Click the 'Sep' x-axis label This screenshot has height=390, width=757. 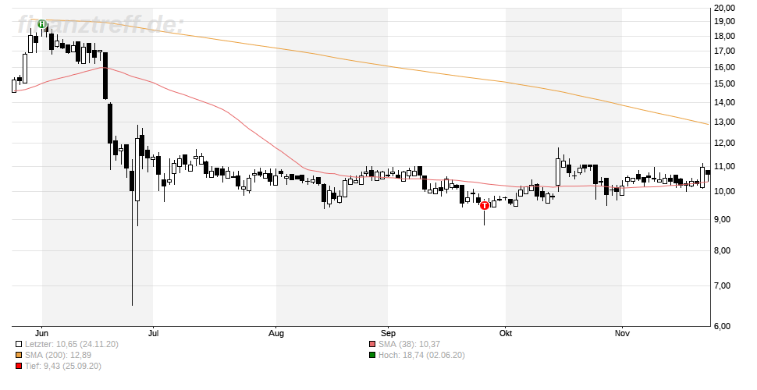coord(388,333)
